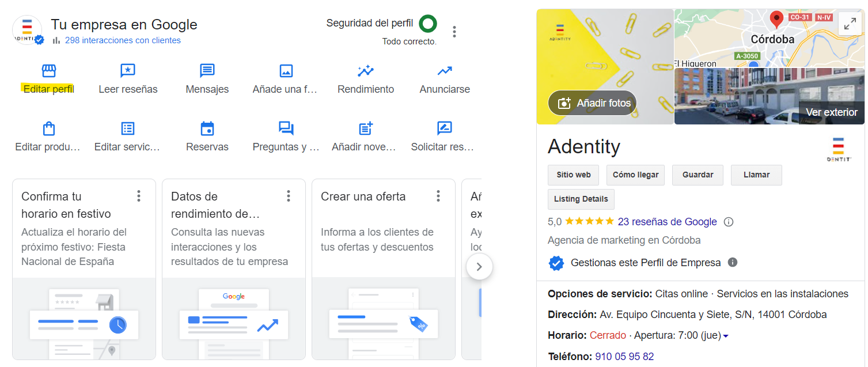868x367 pixels.
Task: Open options menu on Crear una oferta card
Action: (438, 196)
